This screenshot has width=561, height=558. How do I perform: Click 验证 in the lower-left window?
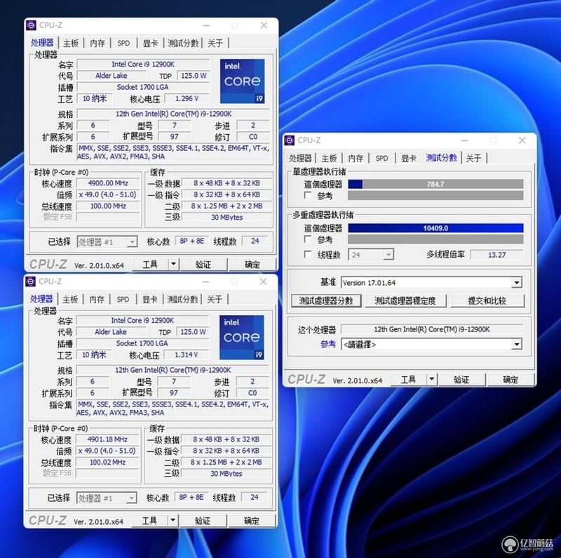203,520
